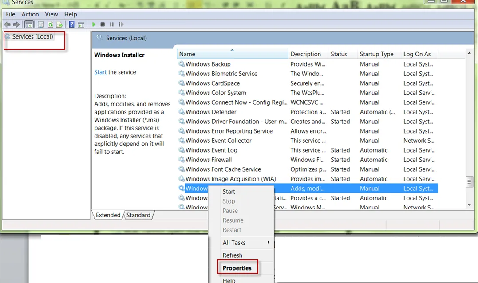This screenshot has height=283, width=478.
Task: Click the gear icon beside Windows Biometric Service
Action: 182,74
